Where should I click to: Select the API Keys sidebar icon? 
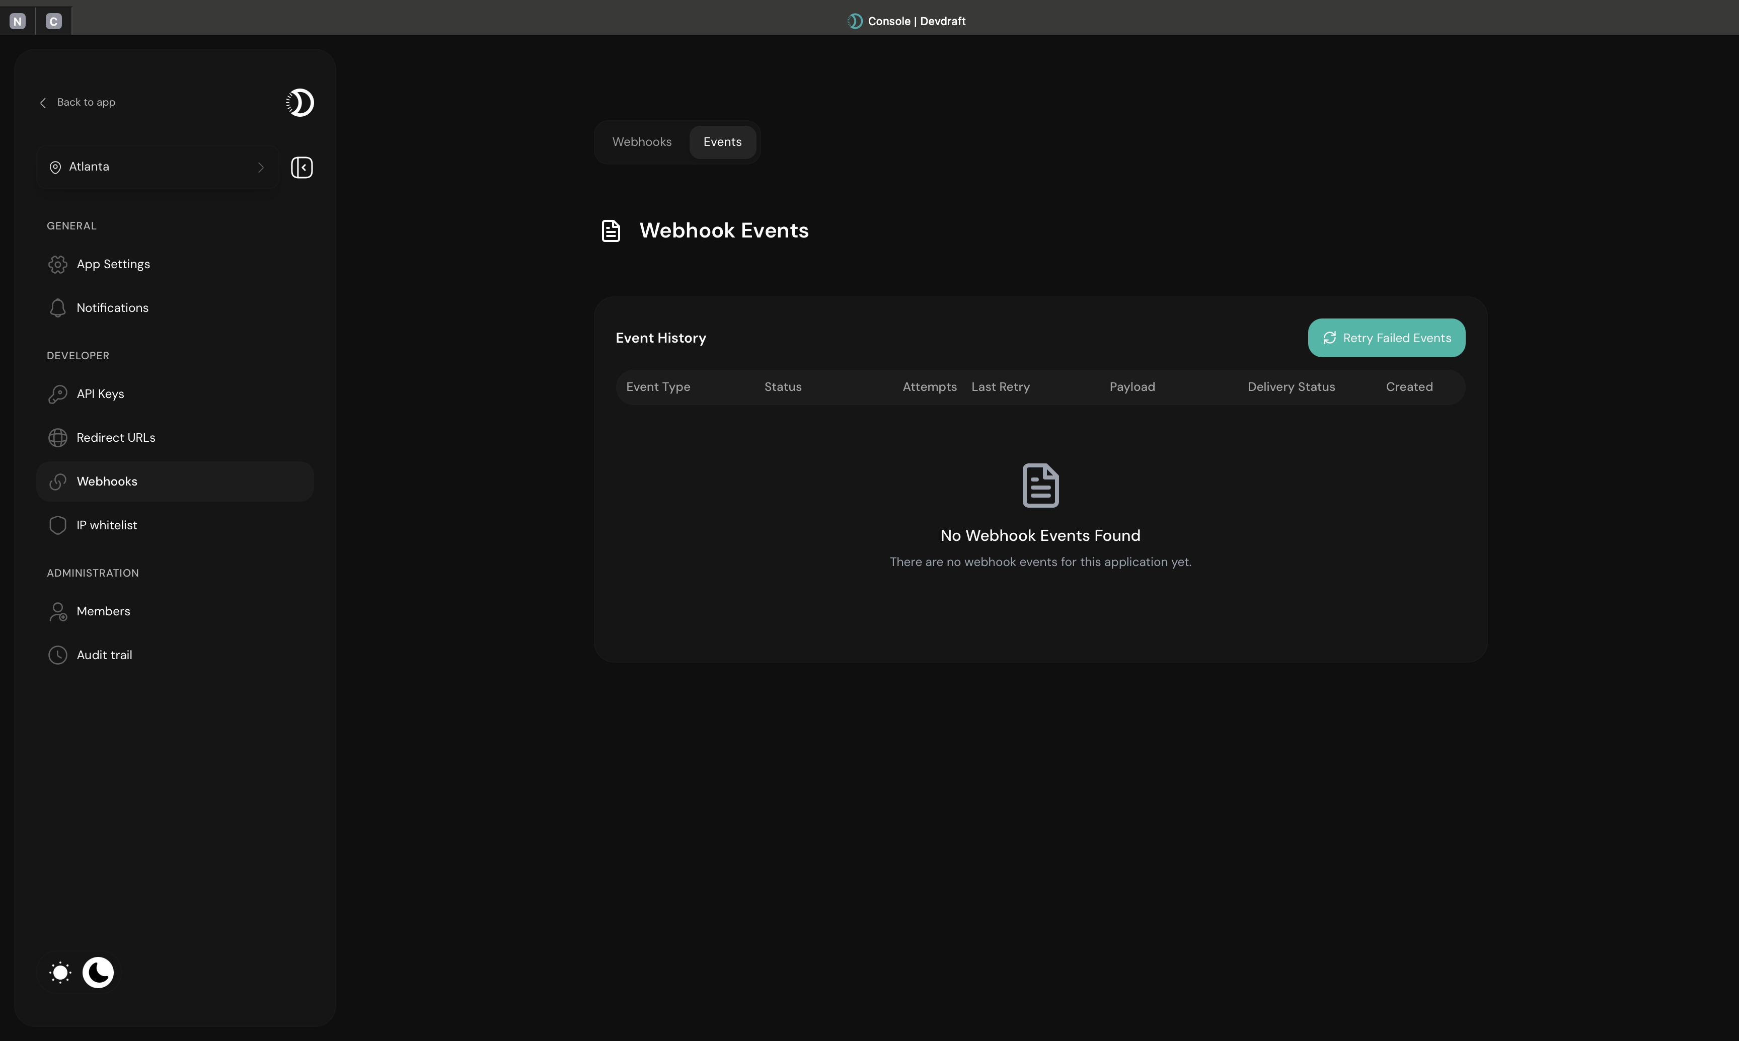57,393
